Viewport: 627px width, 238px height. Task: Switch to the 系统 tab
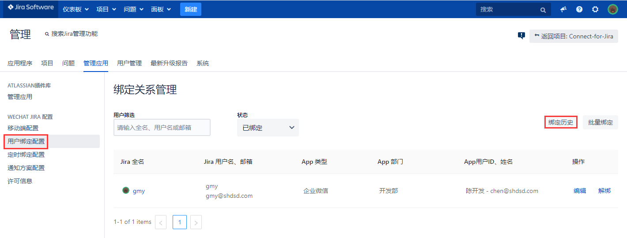point(203,63)
